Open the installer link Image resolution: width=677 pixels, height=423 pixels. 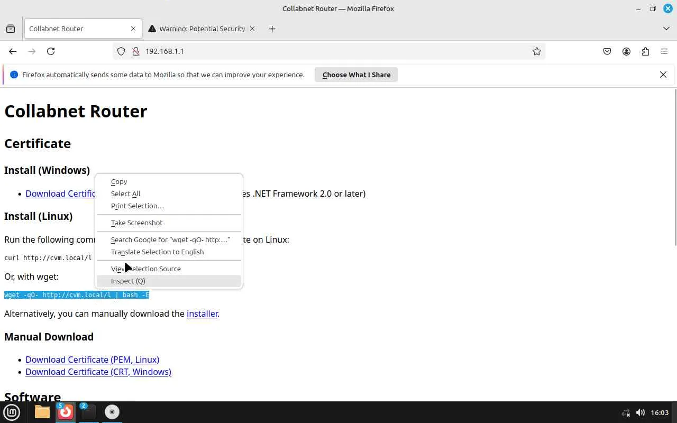[x=202, y=314]
